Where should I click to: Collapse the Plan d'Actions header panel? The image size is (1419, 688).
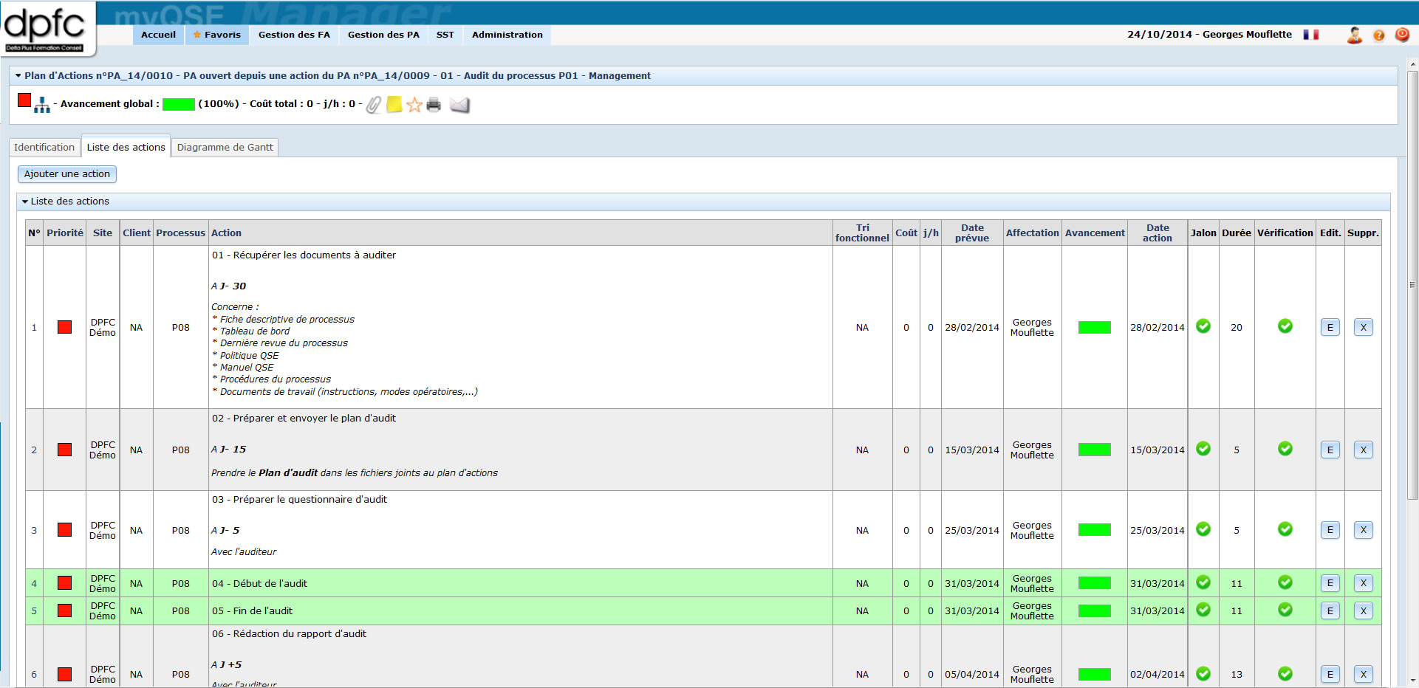pos(18,76)
